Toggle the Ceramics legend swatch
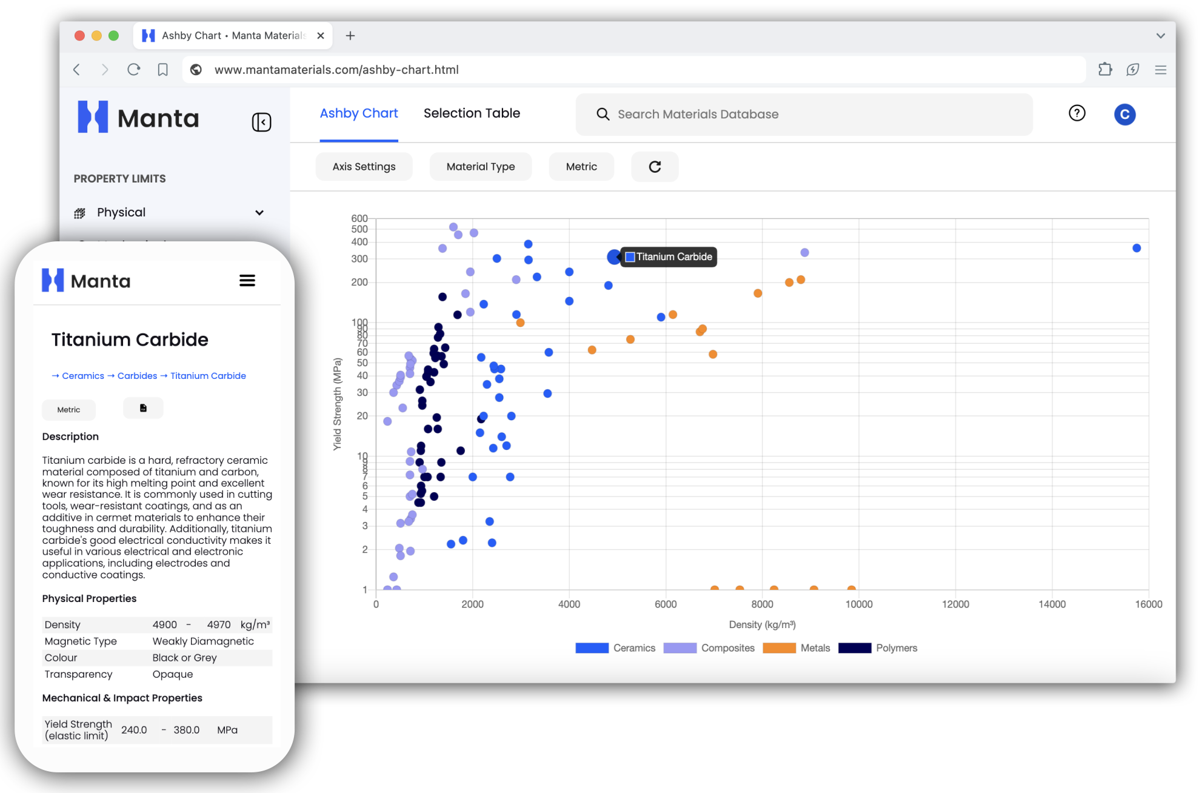The image size is (1199, 793). (592, 648)
